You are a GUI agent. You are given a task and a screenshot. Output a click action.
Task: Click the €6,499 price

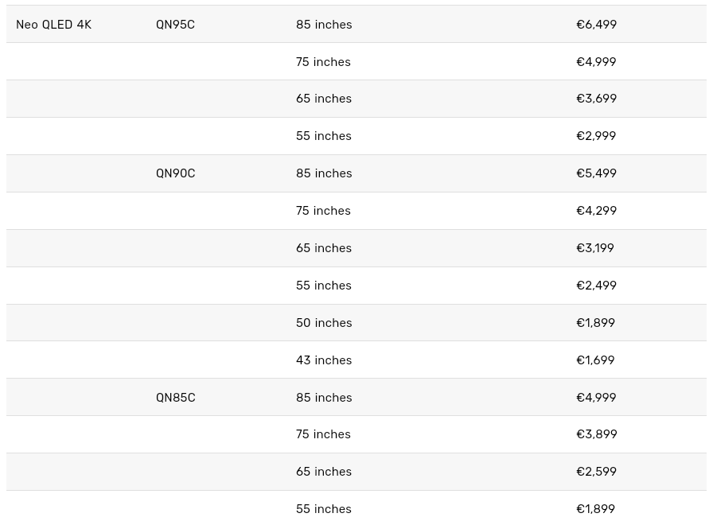pos(596,25)
